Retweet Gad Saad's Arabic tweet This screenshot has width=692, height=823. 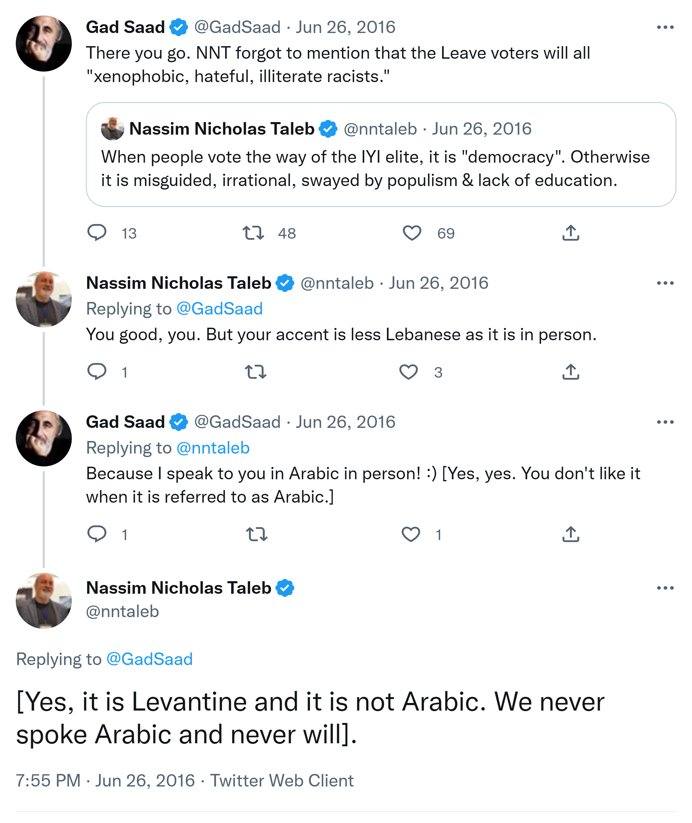click(x=257, y=534)
